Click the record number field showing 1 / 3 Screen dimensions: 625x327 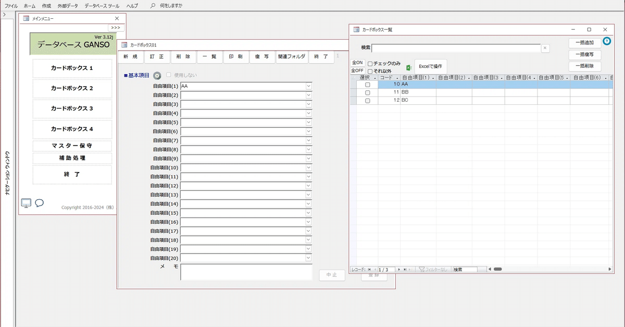point(386,270)
